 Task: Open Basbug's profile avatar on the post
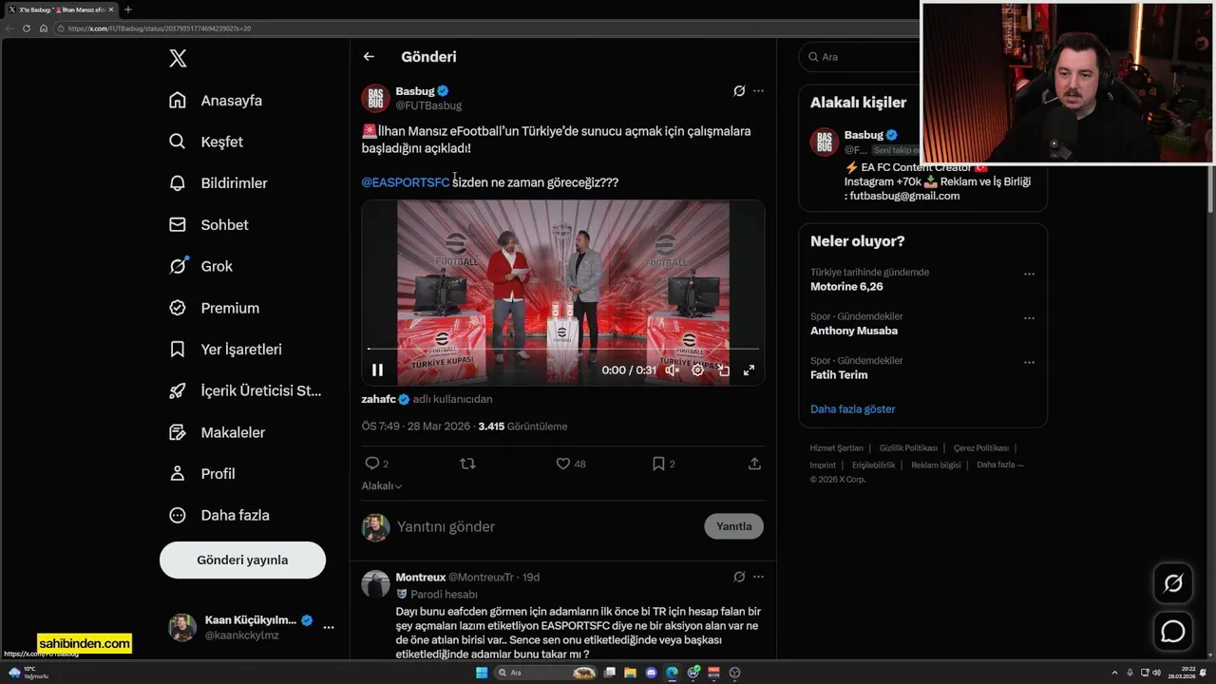(x=375, y=98)
